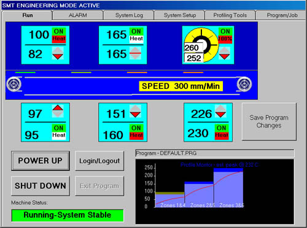Viewport: 307px width, 228px height.
Task: Click the POWER UP button
Action: pos(41,161)
